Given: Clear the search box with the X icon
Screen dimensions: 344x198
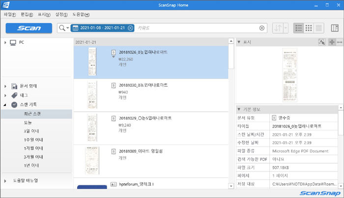Looking at the screenshot, I should (x=262, y=28).
